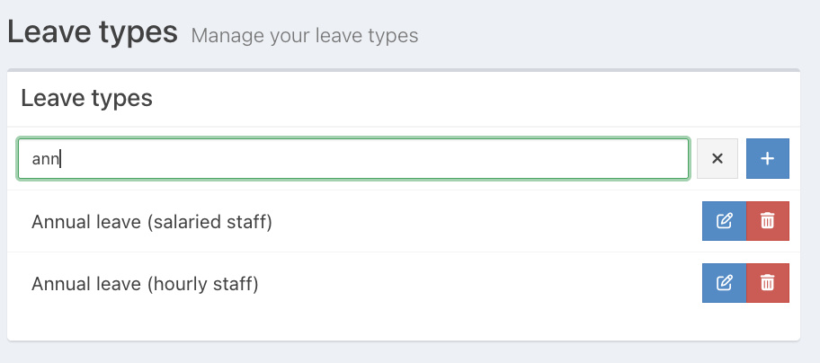Click the "Manage your leave types" subtitle

point(304,36)
